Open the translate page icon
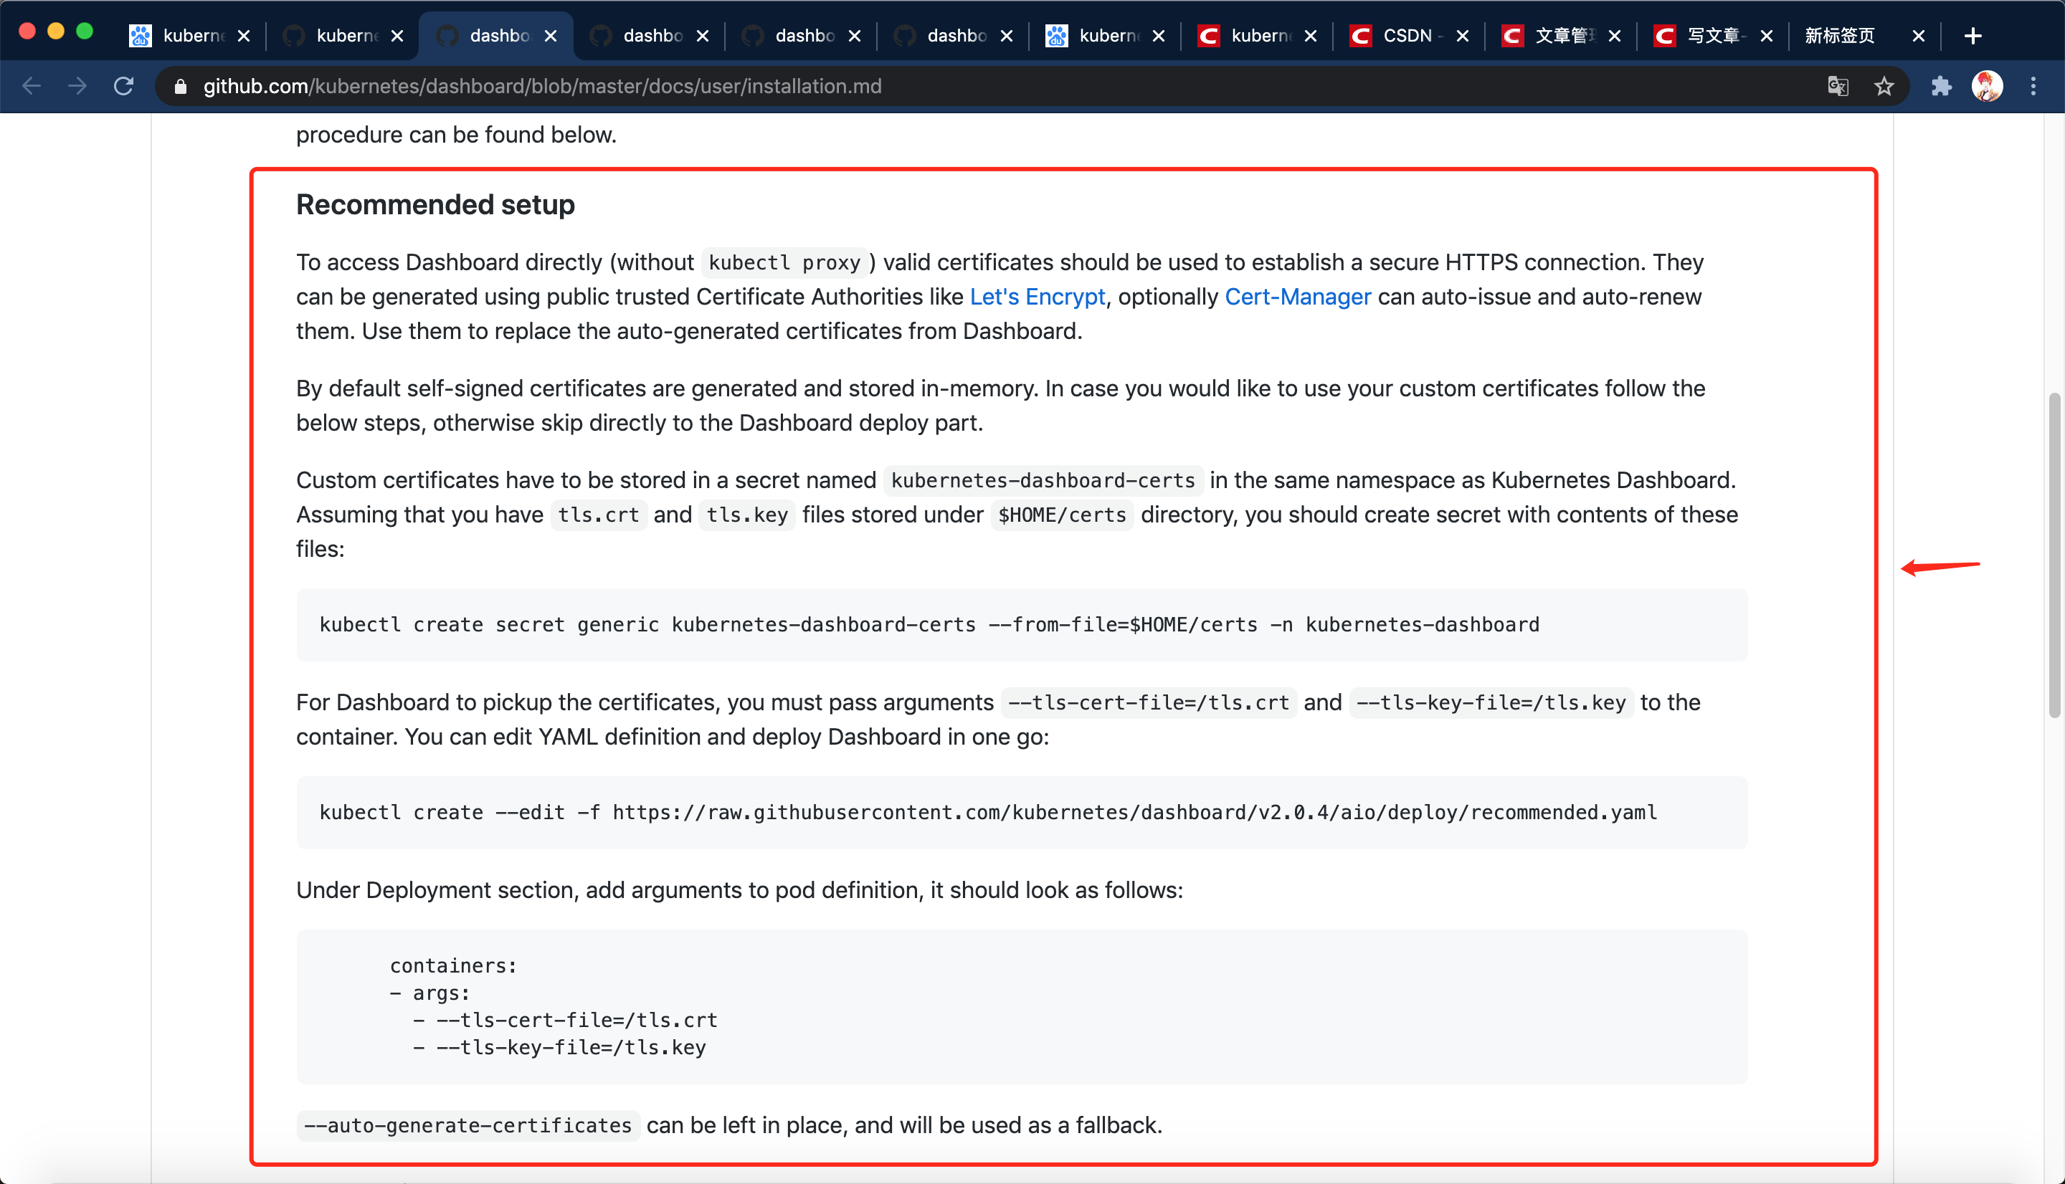 pyautogui.click(x=1838, y=86)
